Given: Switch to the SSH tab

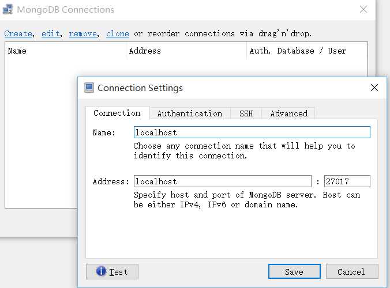Looking at the screenshot, I should tap(246, 113).
